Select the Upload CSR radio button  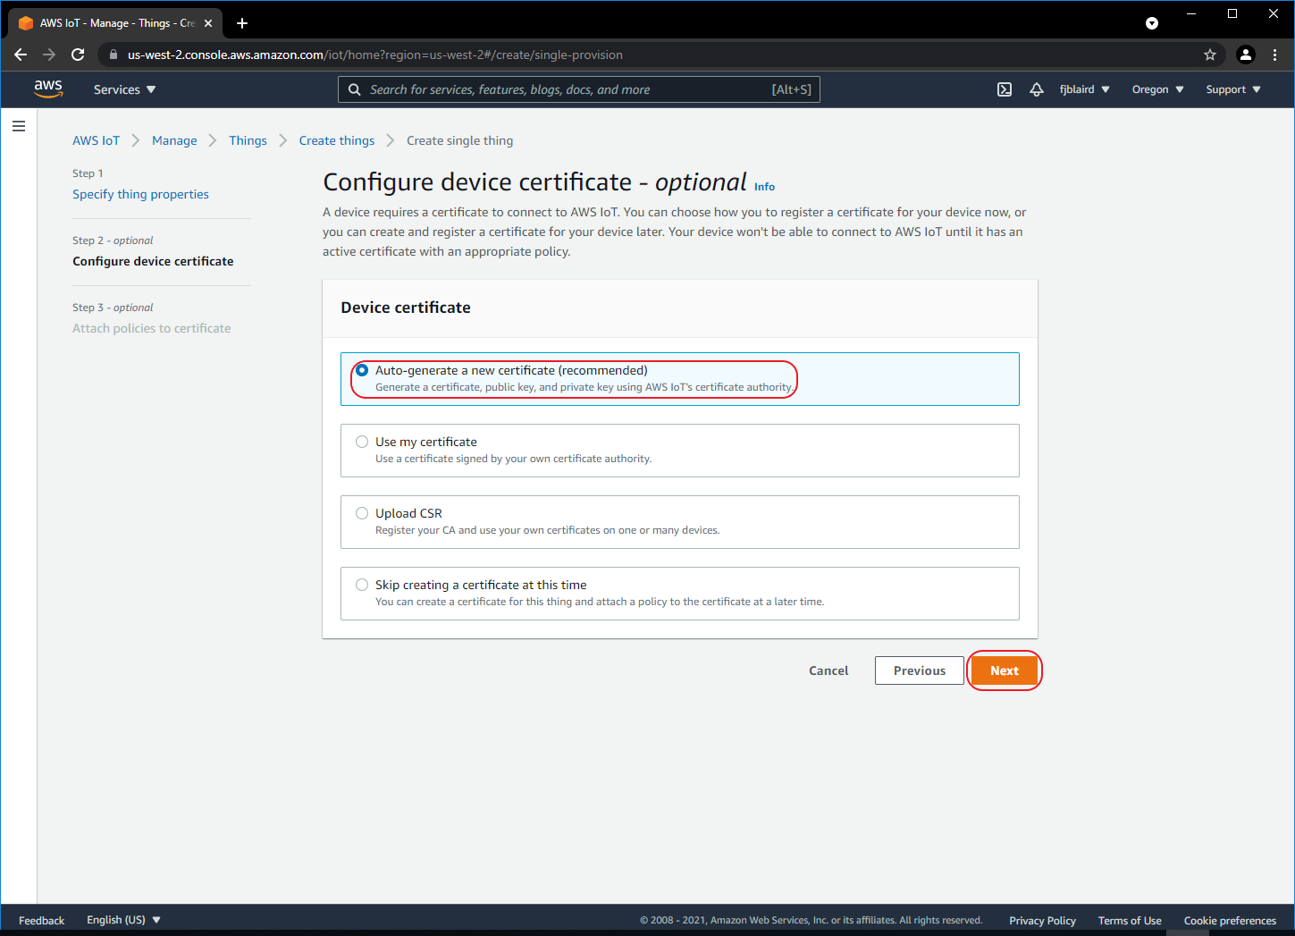point(362,513)
